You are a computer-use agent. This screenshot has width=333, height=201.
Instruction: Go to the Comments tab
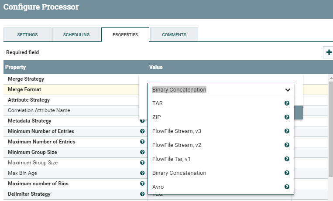[x=174, y=35]
